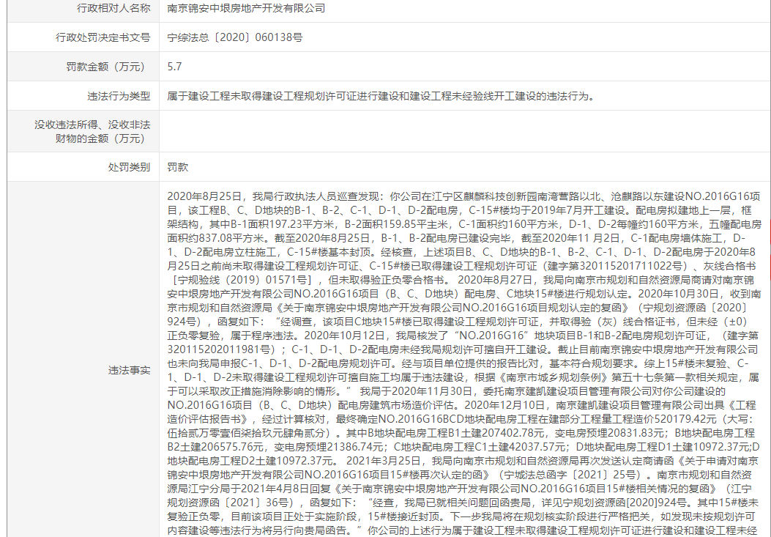
Task: Click the "没收违法所得、没收非法财物的金额（万元）" label
Action: 92,132
